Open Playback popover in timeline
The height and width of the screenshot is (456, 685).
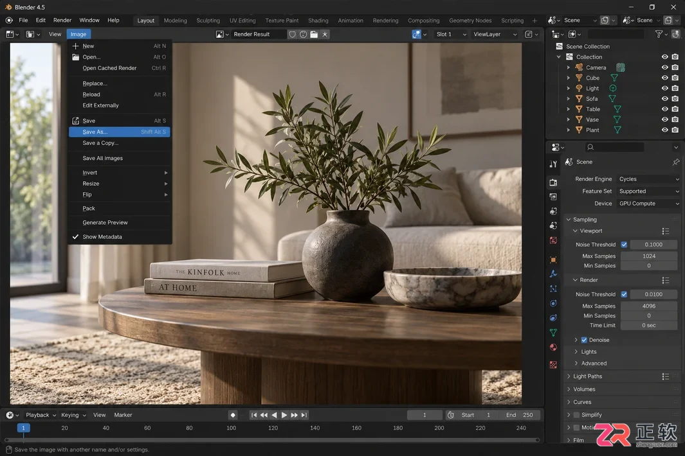point(41,415)
